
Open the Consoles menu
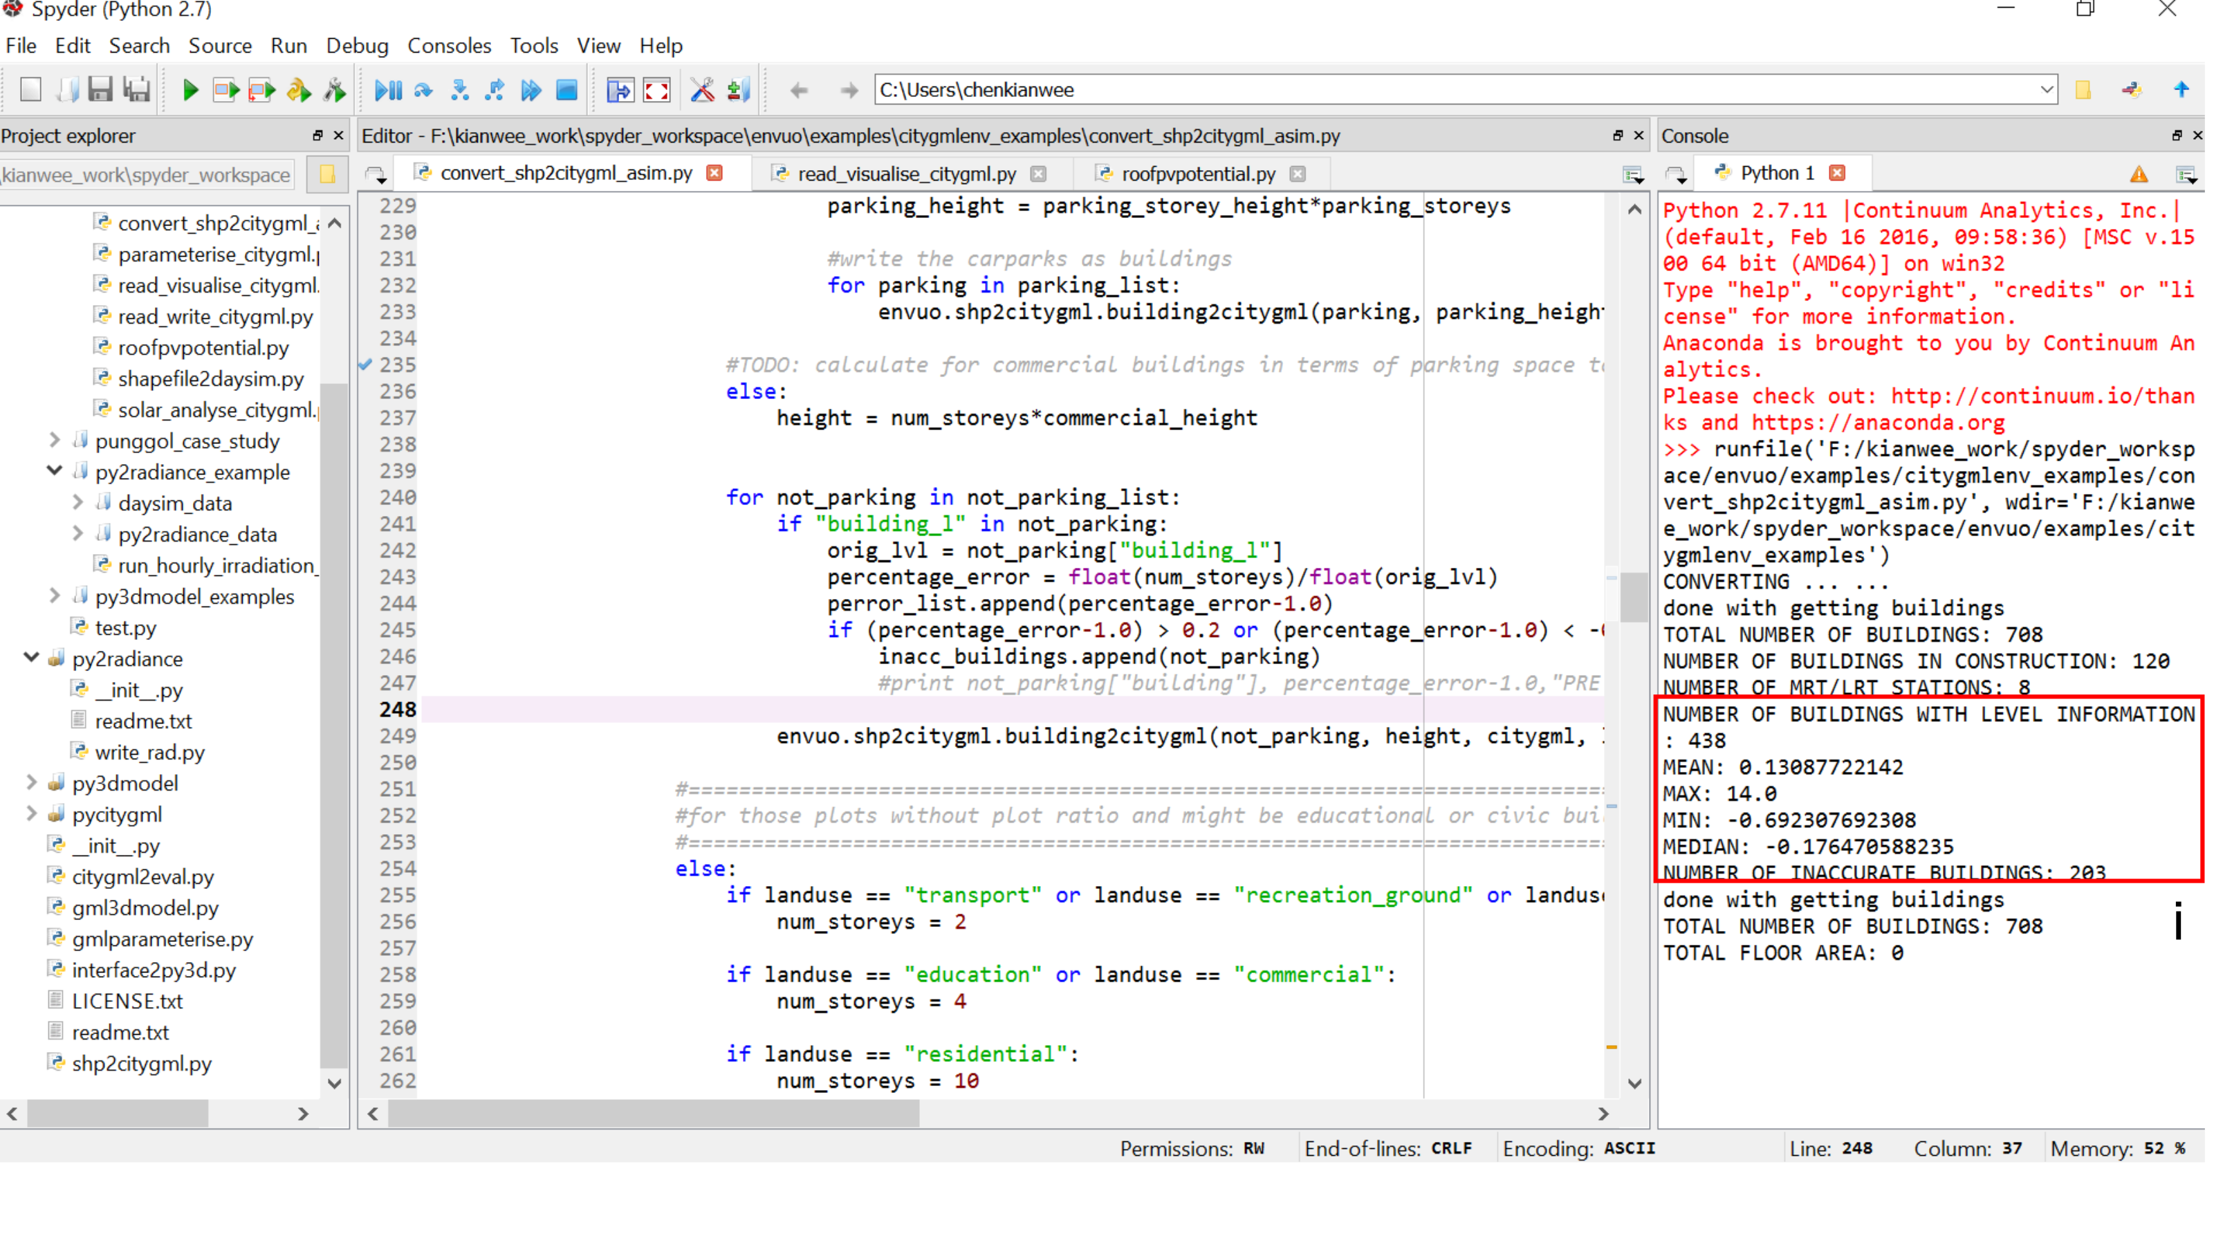click(x=449, y=46)
